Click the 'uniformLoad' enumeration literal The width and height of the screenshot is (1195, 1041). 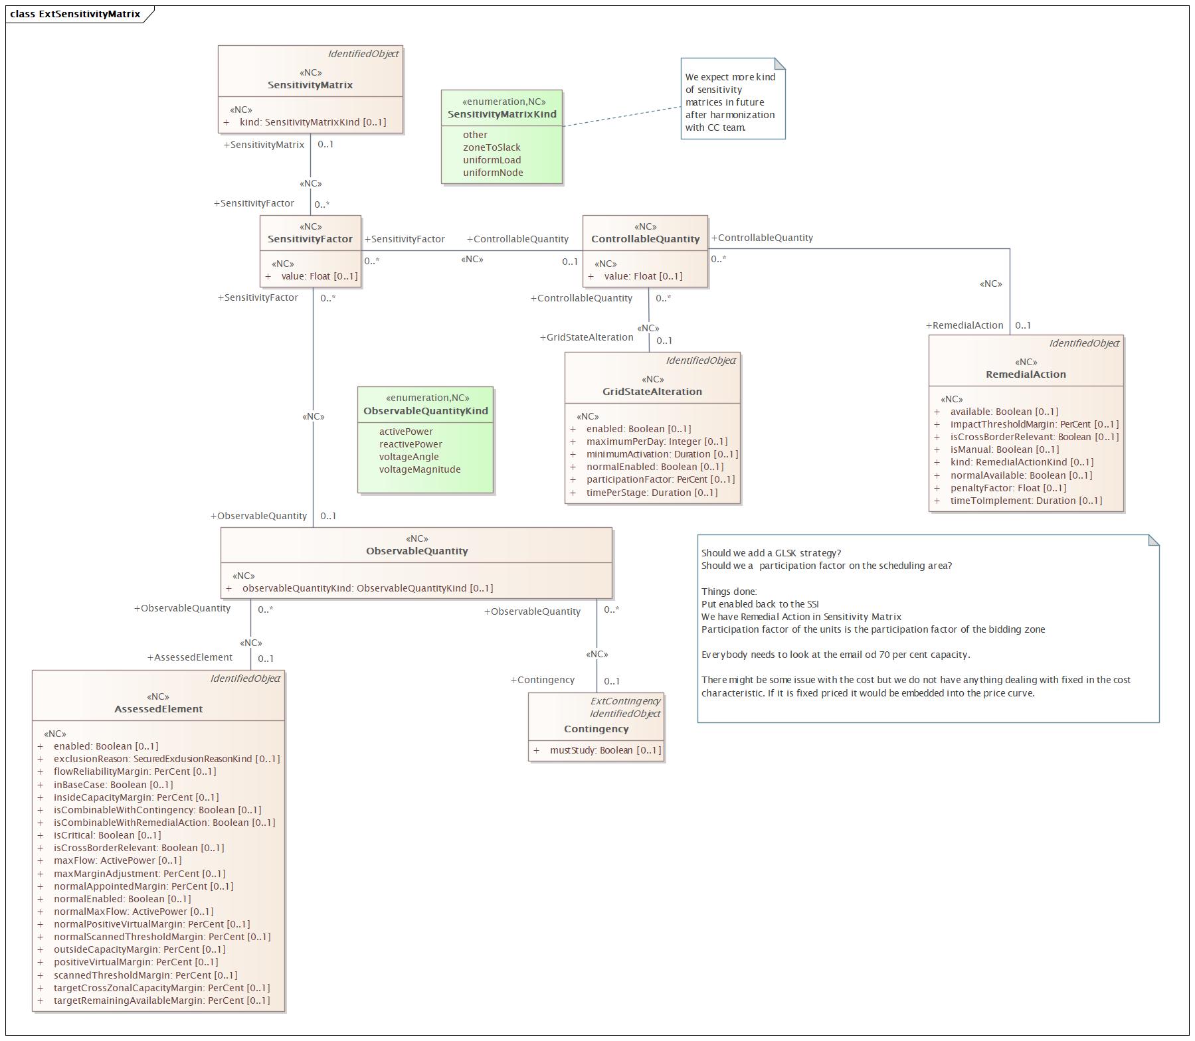[x=492, y=160]
